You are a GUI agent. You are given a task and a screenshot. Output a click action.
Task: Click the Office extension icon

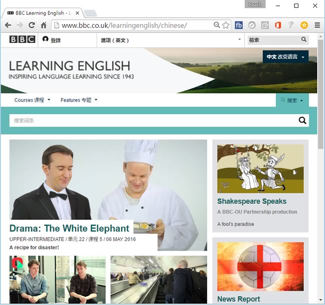pos(278,25)
